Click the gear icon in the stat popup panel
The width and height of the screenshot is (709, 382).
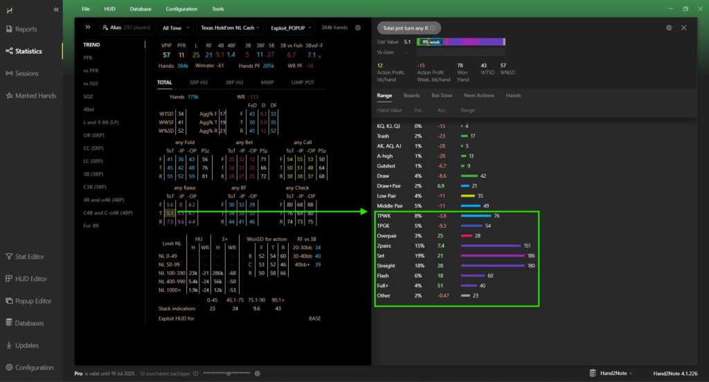[669, 28]
